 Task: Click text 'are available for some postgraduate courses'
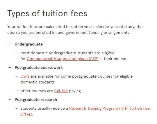(71, 76)
